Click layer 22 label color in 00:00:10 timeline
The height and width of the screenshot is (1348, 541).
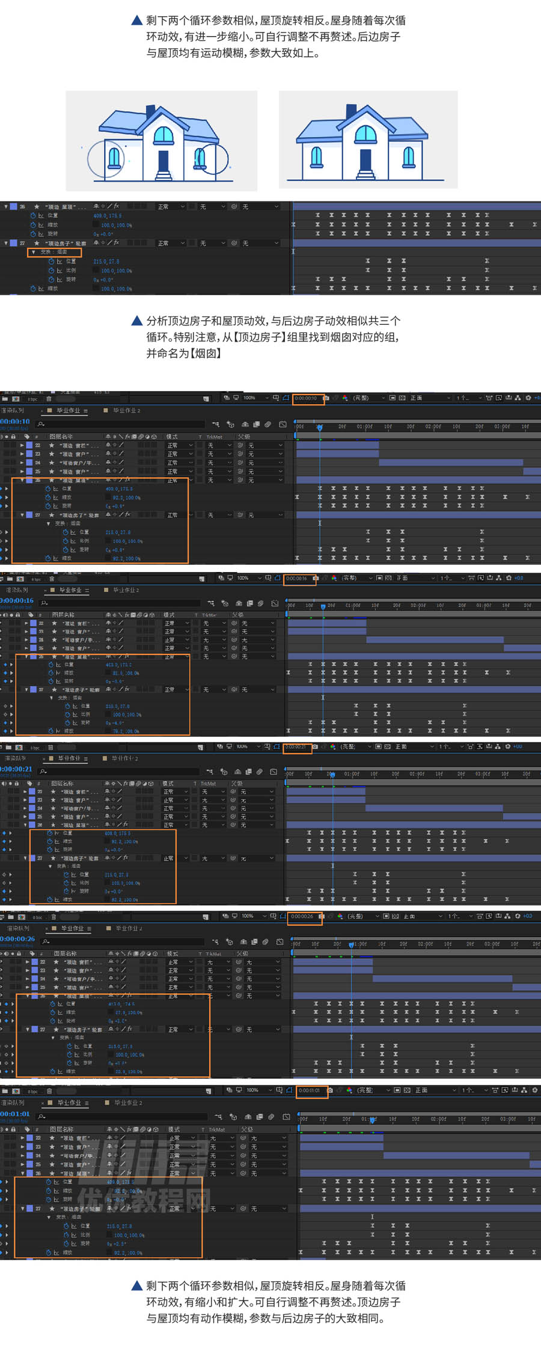click(29, 445)
